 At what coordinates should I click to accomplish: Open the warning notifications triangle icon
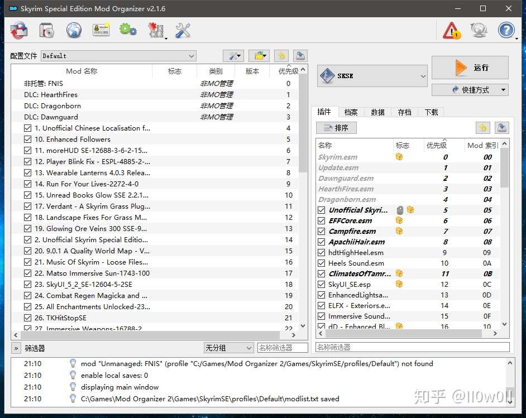pos(452,31)
